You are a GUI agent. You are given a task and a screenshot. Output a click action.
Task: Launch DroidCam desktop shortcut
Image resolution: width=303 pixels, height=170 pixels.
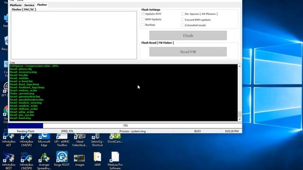(x=115, y=139)
